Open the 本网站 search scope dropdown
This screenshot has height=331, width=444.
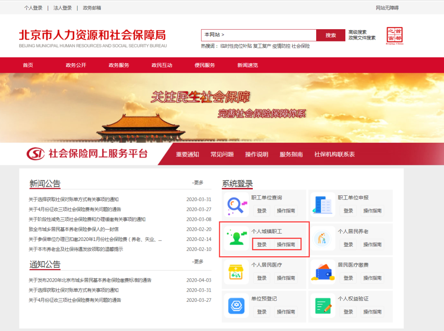point(214,35)
